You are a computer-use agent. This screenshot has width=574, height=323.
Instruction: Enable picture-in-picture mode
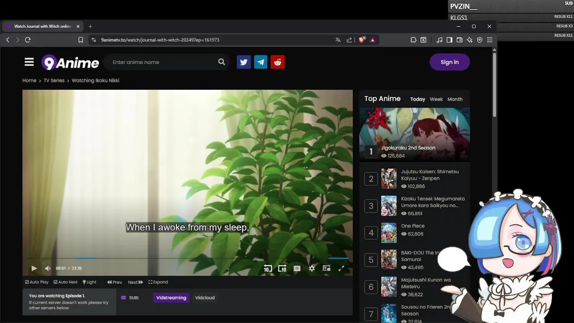[x=326, y=268]
